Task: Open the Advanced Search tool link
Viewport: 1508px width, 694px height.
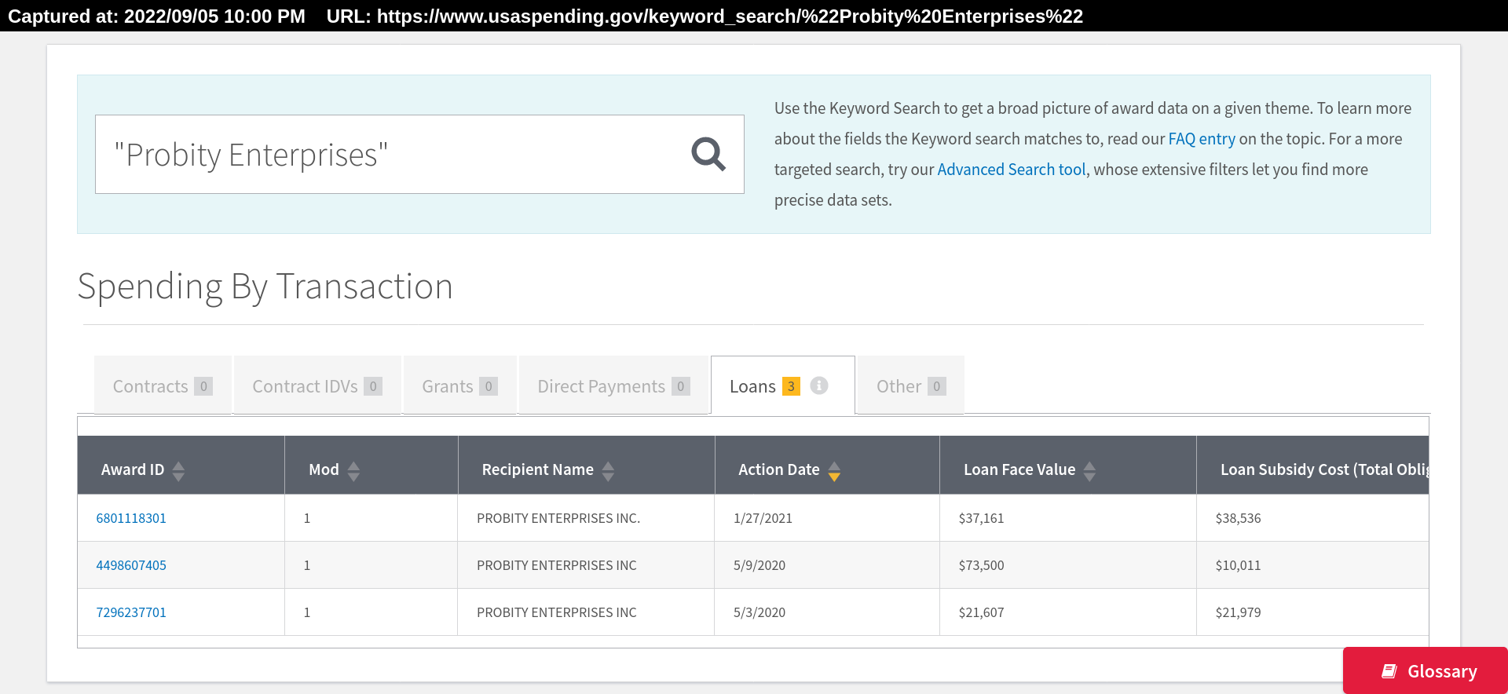Action: pos(1012,170)
